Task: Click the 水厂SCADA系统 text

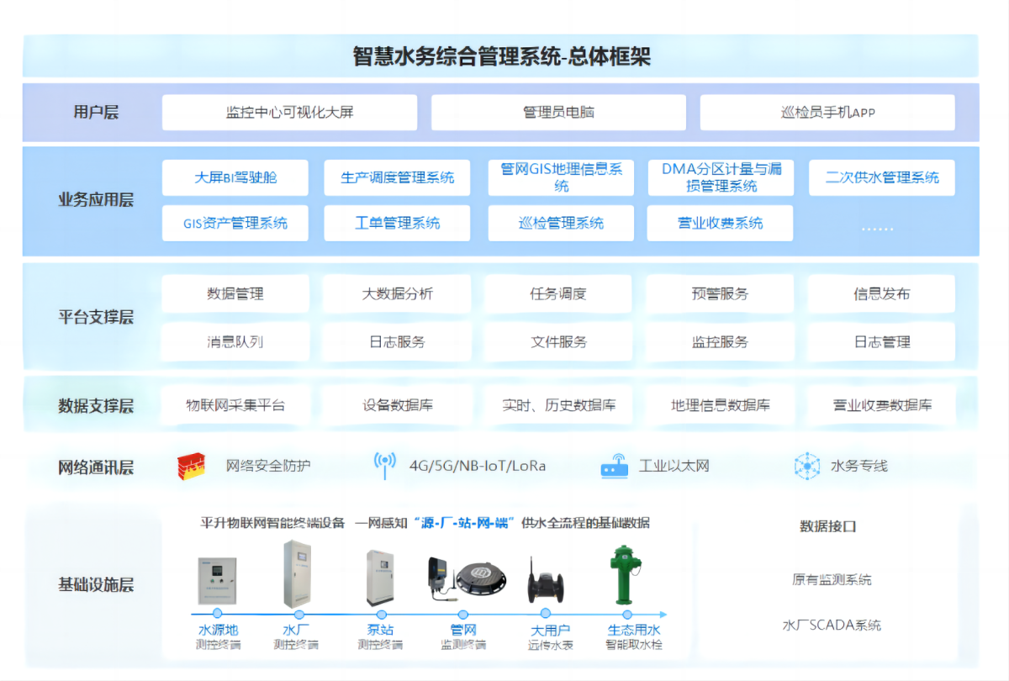Action: tap(832, 625)
